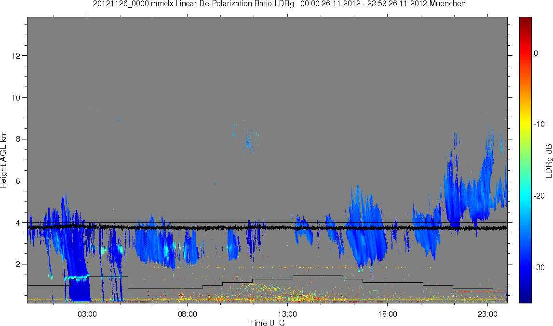Click the 23:00 time tick label
Viewport: 553px width, 326px height.
488,314
